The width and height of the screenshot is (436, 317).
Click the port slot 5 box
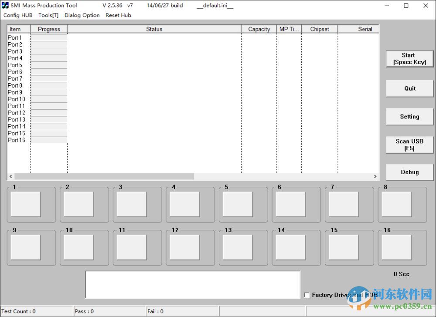pos(238,204)
